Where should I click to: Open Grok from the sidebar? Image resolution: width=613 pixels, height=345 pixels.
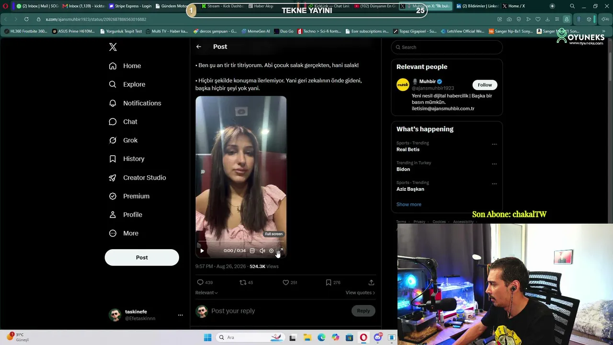123,140
